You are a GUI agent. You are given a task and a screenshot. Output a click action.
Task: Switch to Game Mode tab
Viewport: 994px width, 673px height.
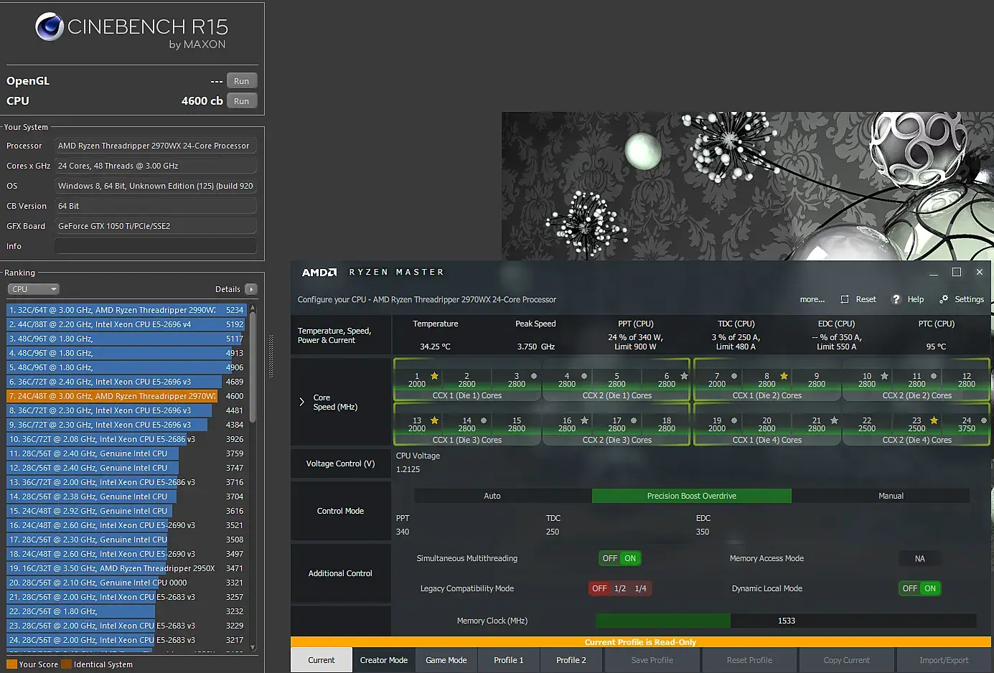point(446,660)
